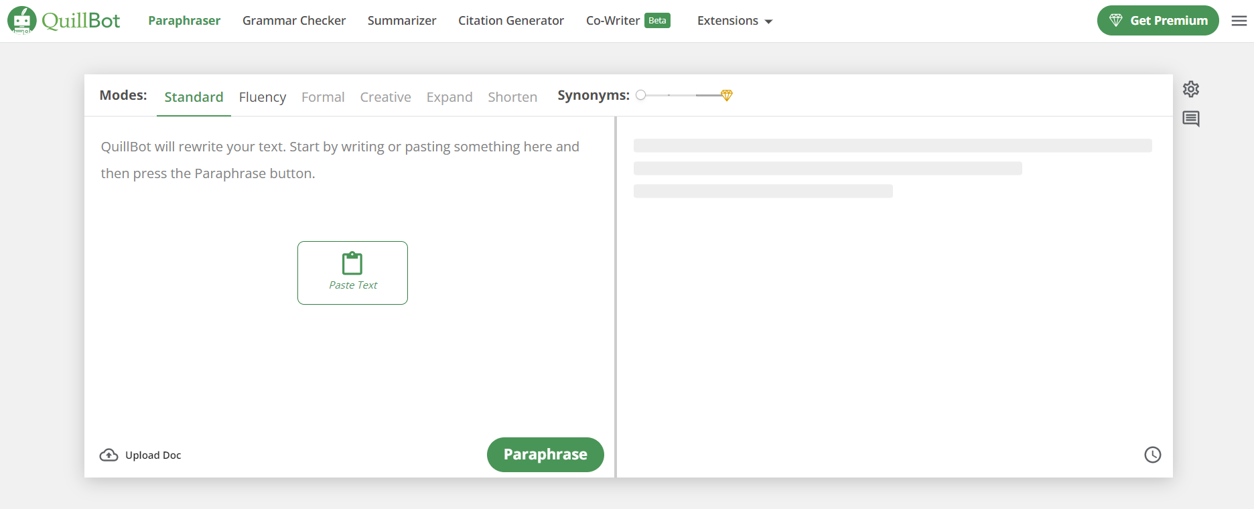Open the Summarizer nav item

402,21
